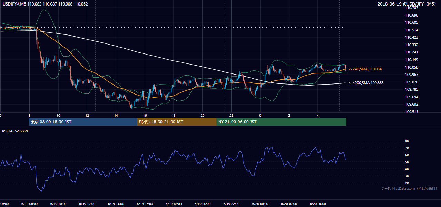Click hour tick 18 on price chart axis

pyautogui.click(x=174, y=115)
